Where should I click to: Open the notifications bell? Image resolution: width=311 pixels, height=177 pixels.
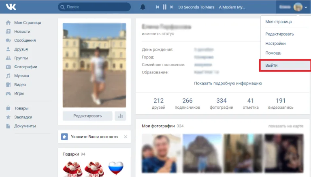[x=143, y=7]
